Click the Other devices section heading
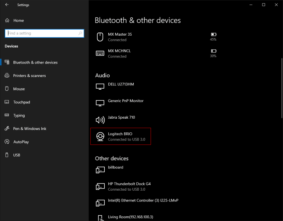This screenshot has width=283, height=221. [112, 158]
